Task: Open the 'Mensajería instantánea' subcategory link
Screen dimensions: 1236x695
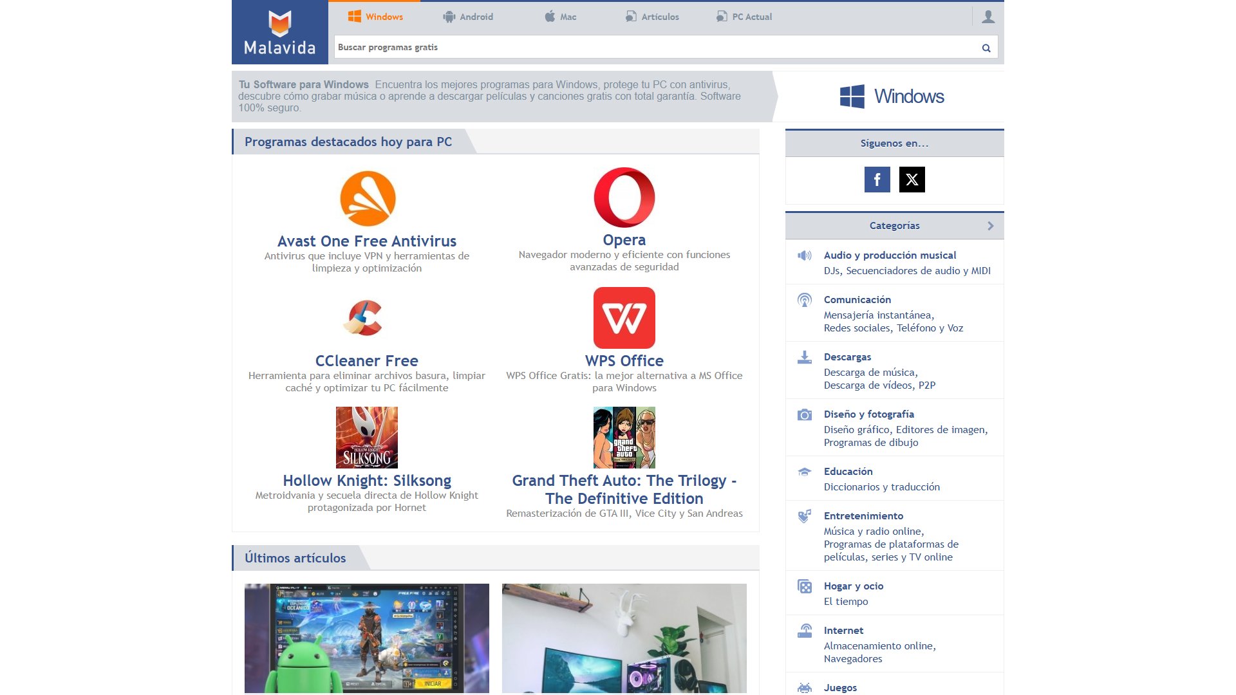Action: point(878,315)
